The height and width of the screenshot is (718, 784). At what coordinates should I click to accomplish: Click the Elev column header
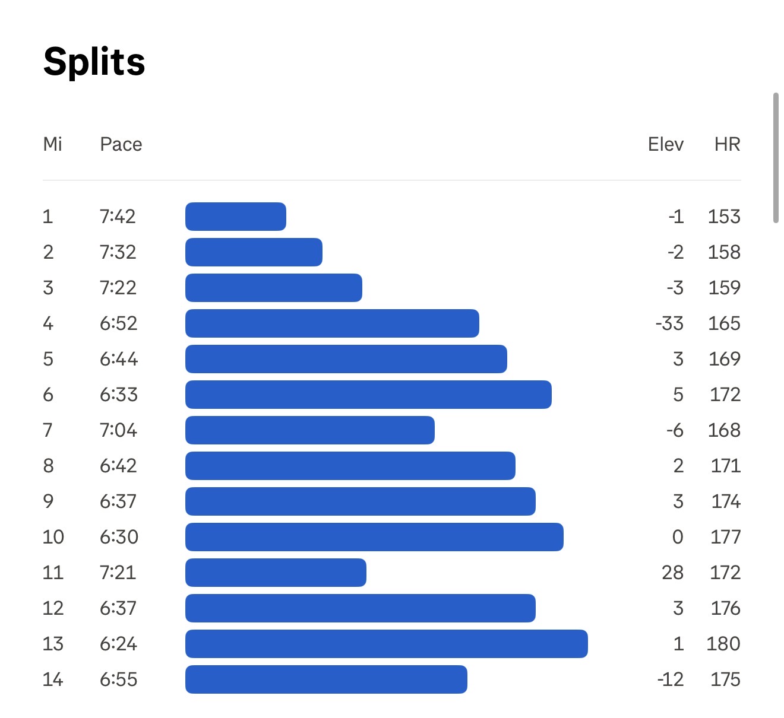pyautogui.click(x=666, y=144)
